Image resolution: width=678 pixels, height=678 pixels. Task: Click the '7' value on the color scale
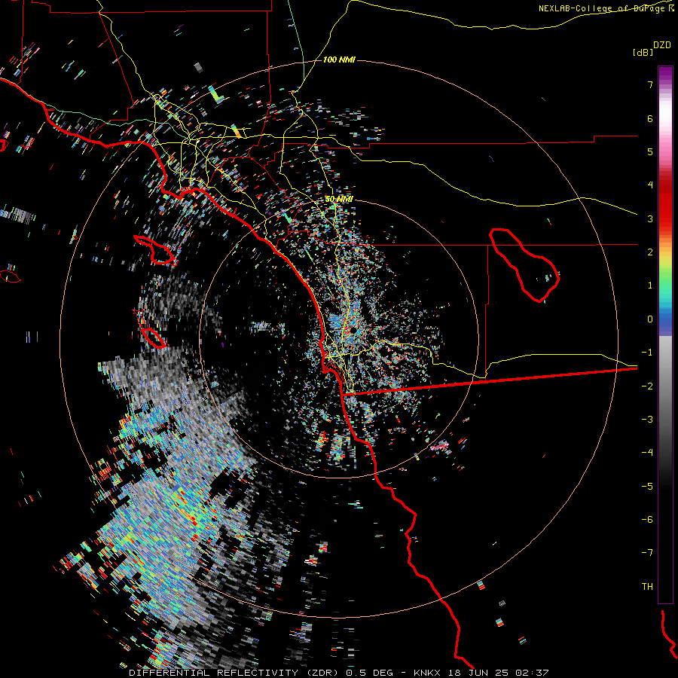click(650, 84)
